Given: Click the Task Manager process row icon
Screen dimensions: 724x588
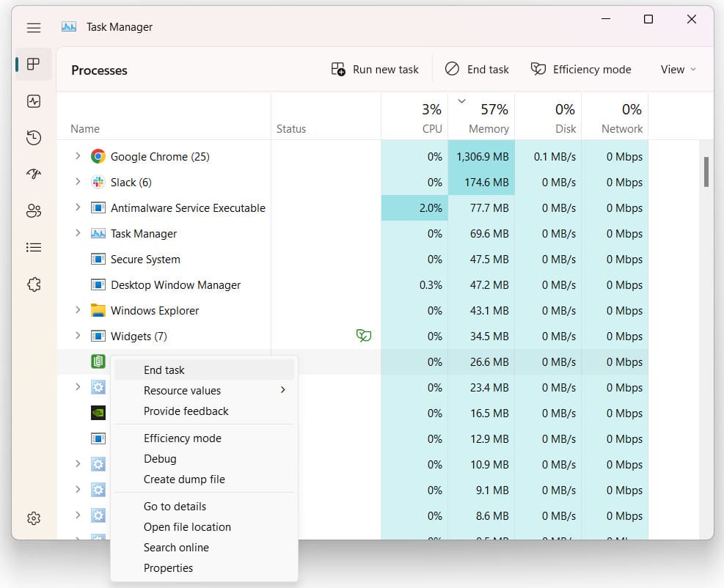Looking at the screenshot, I should pos(98,234).
